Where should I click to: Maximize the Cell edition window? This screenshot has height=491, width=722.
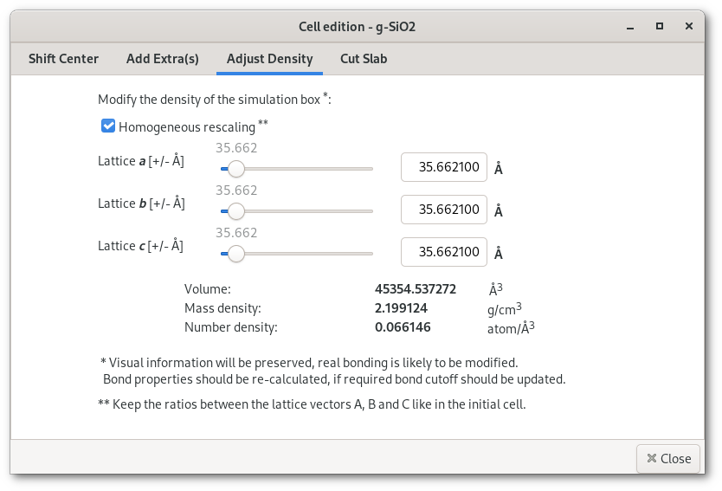click(661, 27)
